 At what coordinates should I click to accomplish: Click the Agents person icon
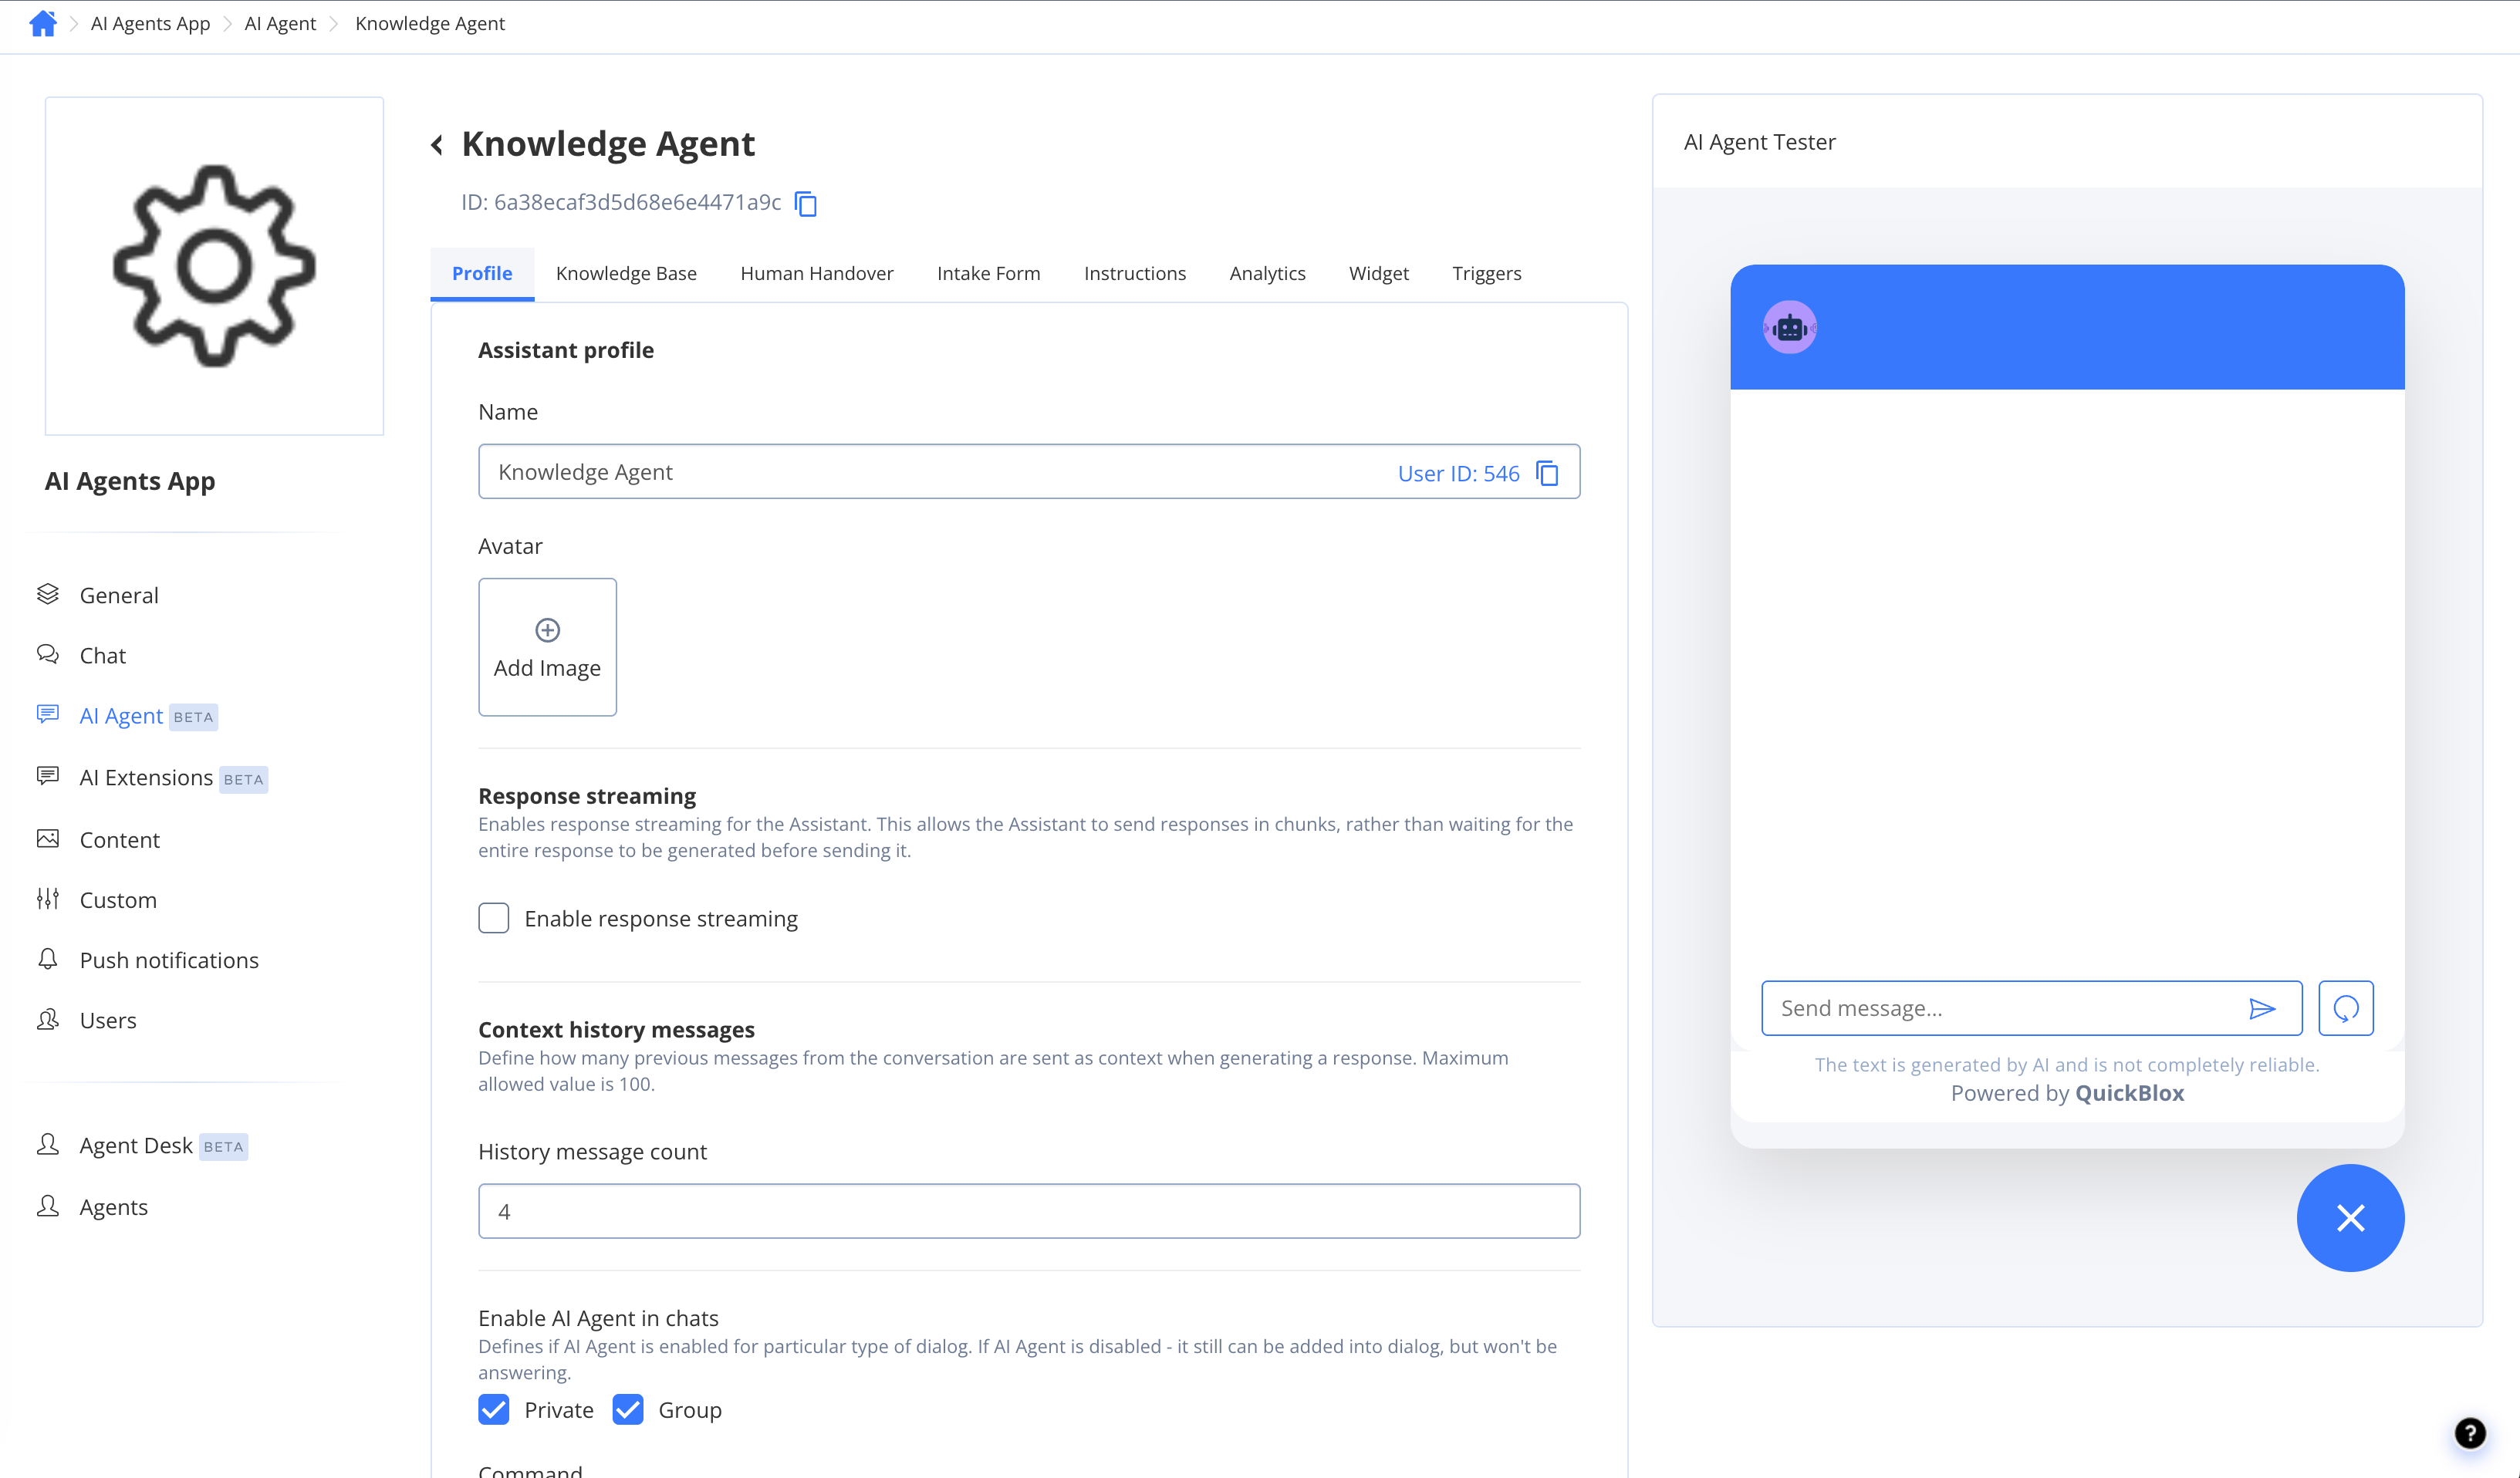[x=48, y=1205]
